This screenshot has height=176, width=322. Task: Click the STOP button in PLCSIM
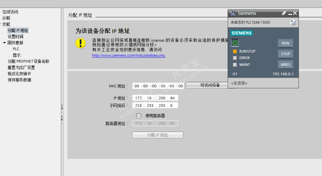[286, 54]
